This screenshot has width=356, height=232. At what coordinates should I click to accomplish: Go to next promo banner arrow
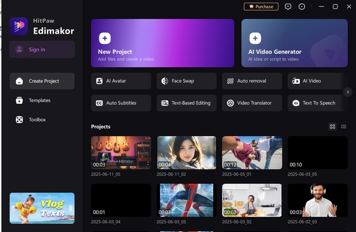(71, 208)
